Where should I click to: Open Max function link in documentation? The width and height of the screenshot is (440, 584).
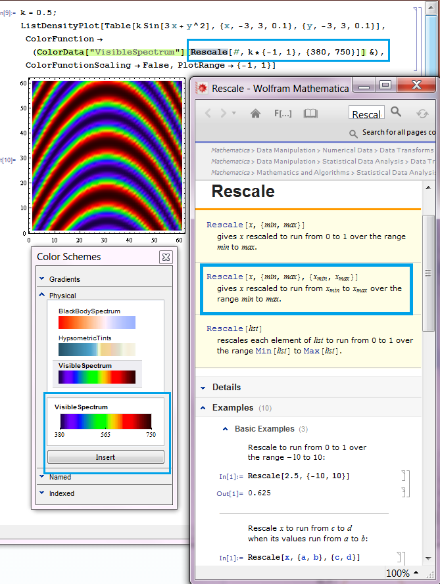pos(311,351)
